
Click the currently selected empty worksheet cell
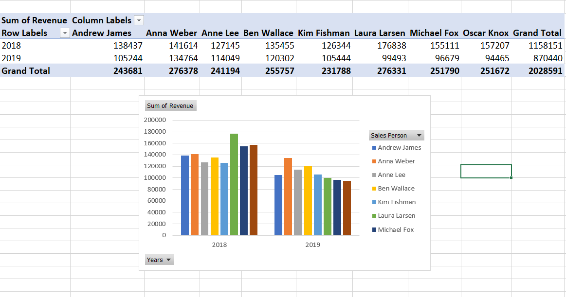point(486,171)
